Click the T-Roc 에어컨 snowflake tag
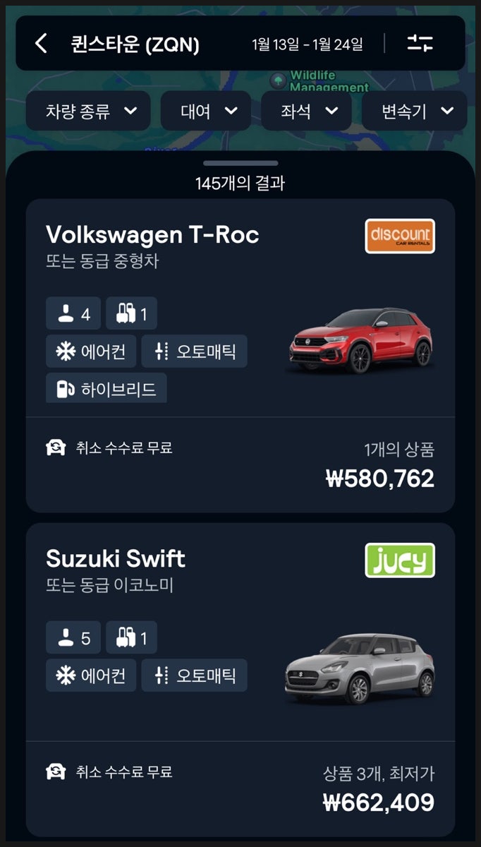The width and height of the screenshot is (481, 847). pyautogui.click(x=91, y=351)
